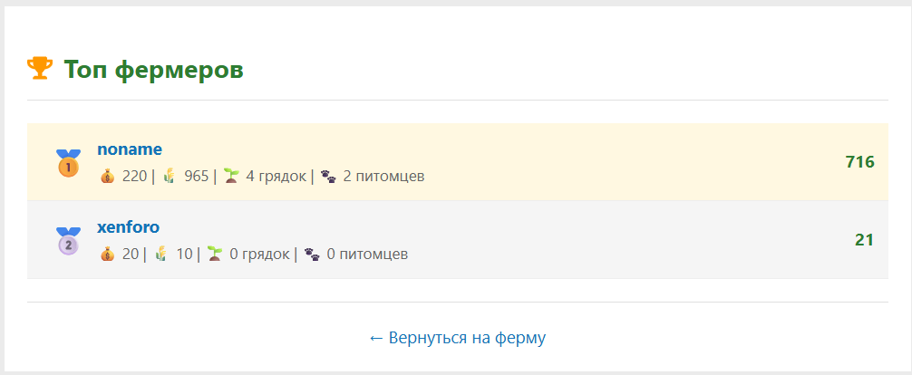Click the 4 грядок text for noname
The height and width of the screenshot is (375, 912).
point(276,176)
